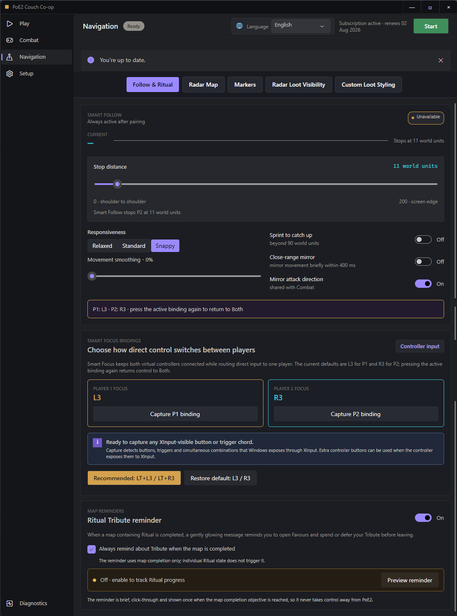Maximize the PoE2 Couch Co-op window
The width and height of the screenshot is (457, 616).
point(430,7)
